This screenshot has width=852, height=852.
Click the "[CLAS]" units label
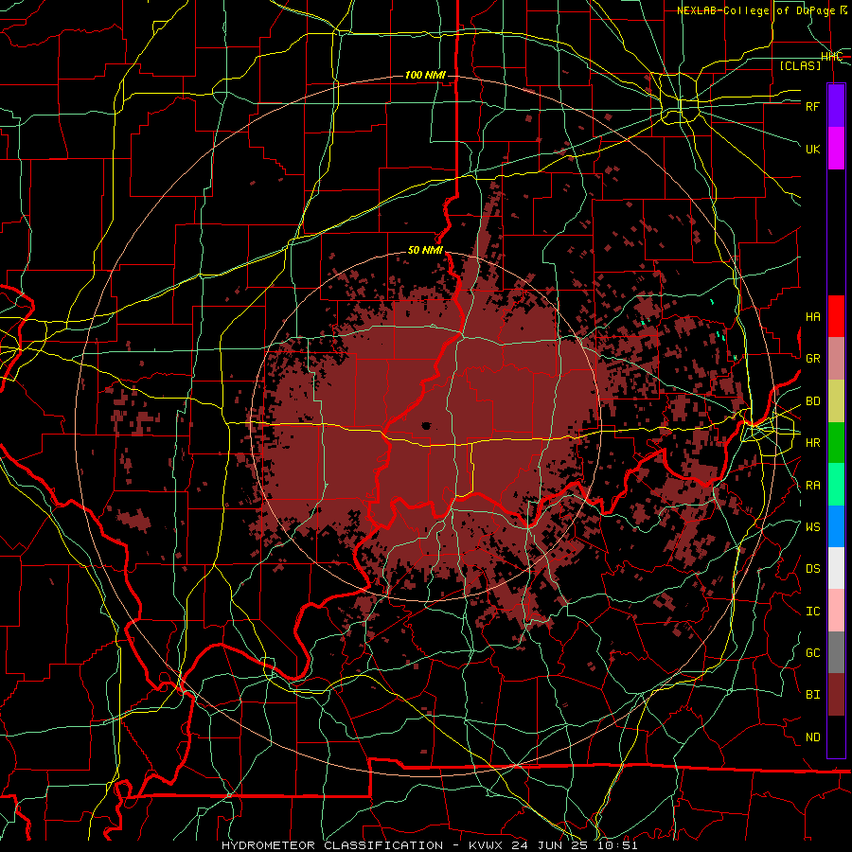coord(800,65)
